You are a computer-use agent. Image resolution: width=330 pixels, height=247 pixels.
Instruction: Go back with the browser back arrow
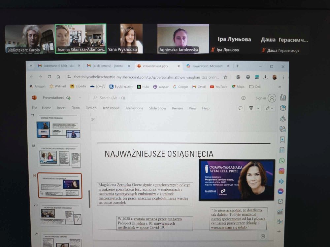click(x=32, y=77)
